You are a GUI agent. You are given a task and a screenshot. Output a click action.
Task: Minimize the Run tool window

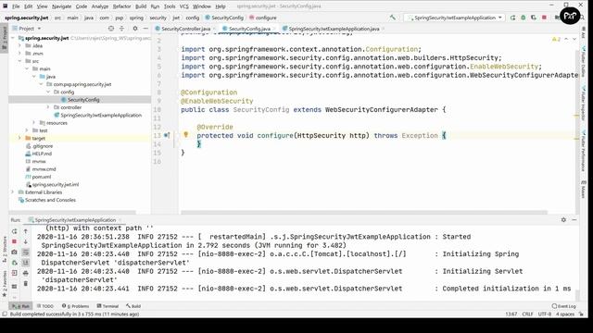[574, 220]
